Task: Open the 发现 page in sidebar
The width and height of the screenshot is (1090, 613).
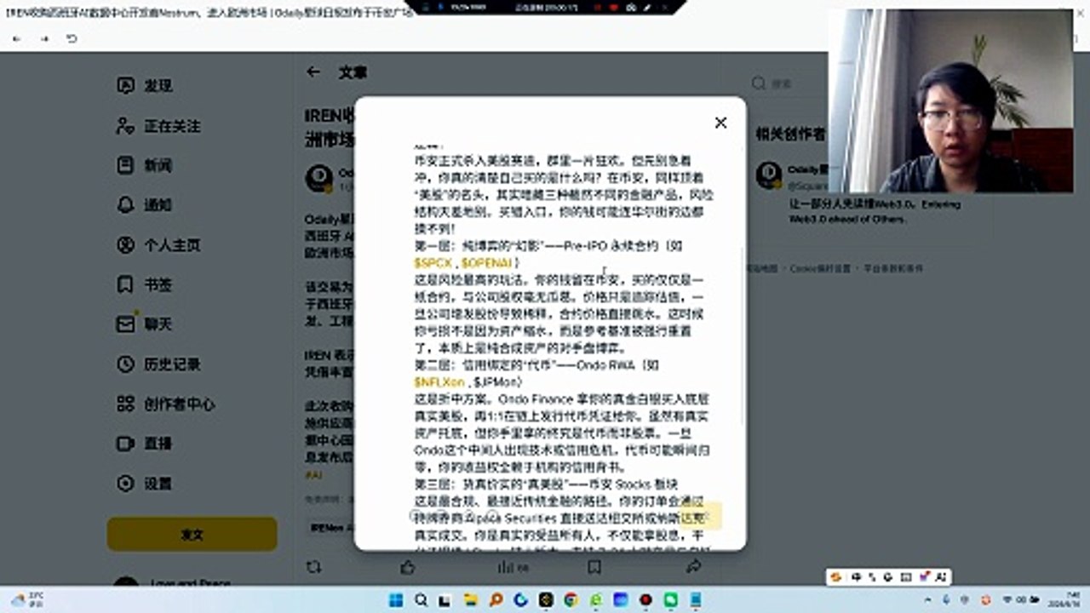Action: 145,85
